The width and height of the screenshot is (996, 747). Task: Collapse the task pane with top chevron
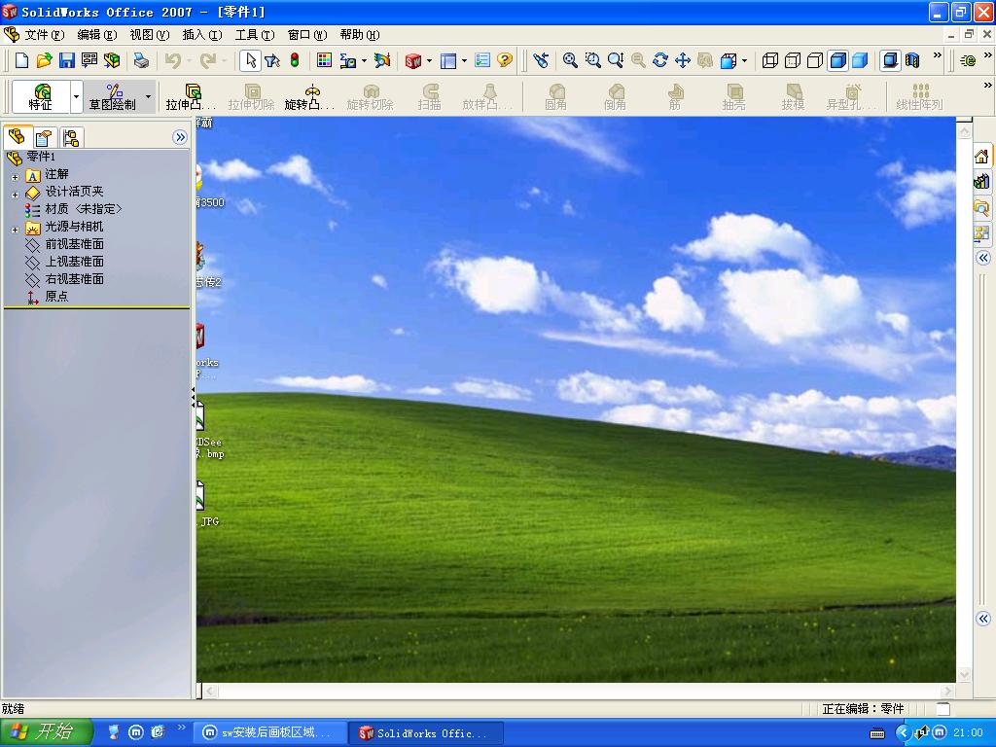(x=983, y=258)
